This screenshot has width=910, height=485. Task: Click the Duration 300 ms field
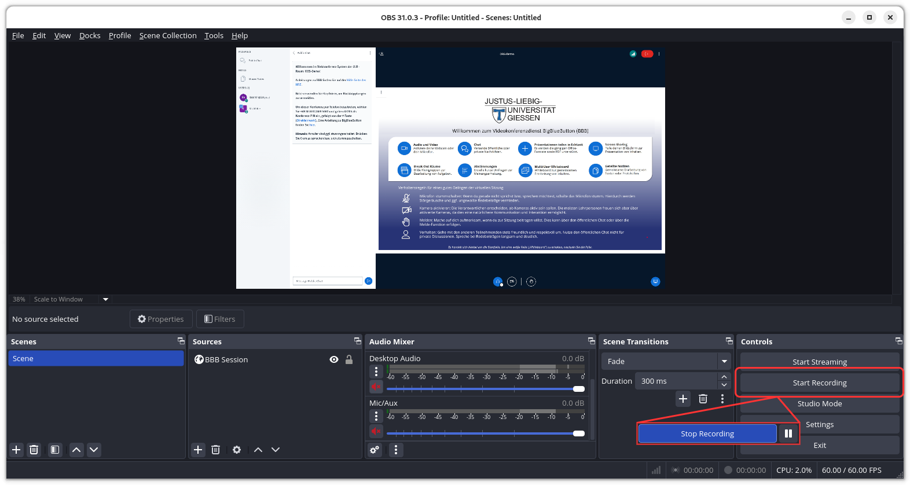(676, 381)
